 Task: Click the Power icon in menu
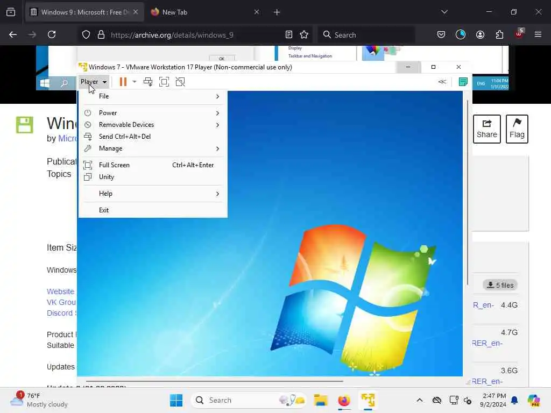point(88,113)
